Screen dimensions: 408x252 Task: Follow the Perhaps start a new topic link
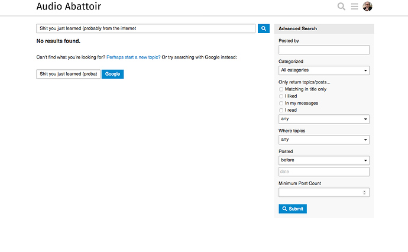[x=134, y=57]
